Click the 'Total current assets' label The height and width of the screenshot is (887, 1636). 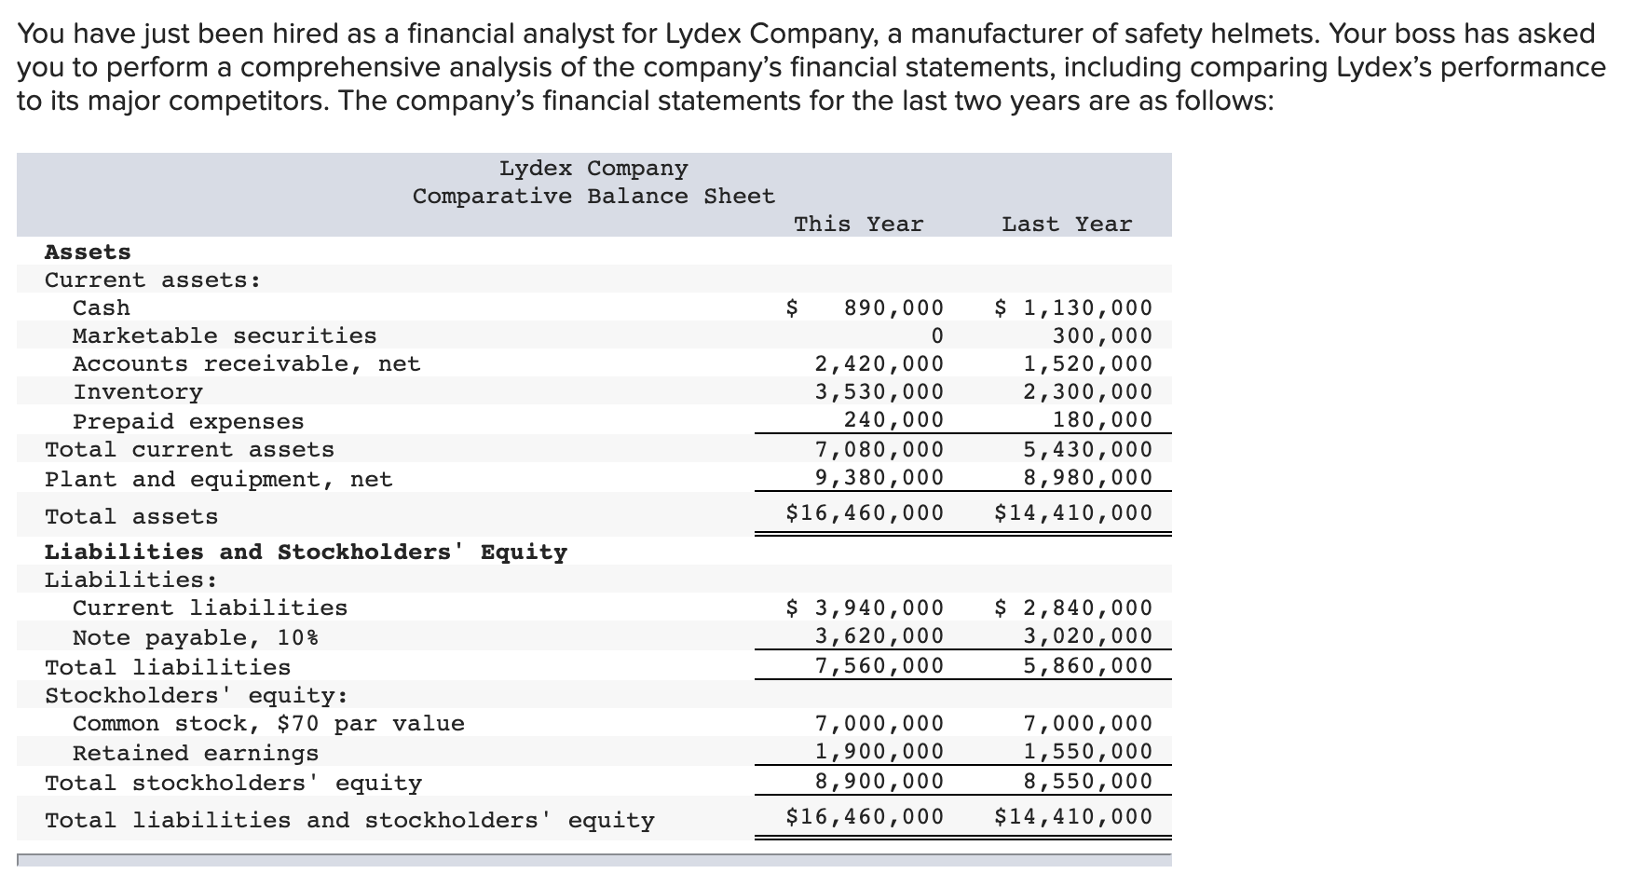(189, 450)
